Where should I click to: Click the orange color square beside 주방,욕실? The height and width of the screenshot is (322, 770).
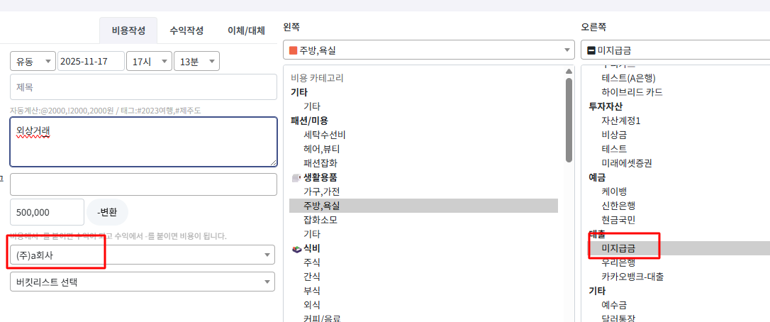click(x=293, y=50)
